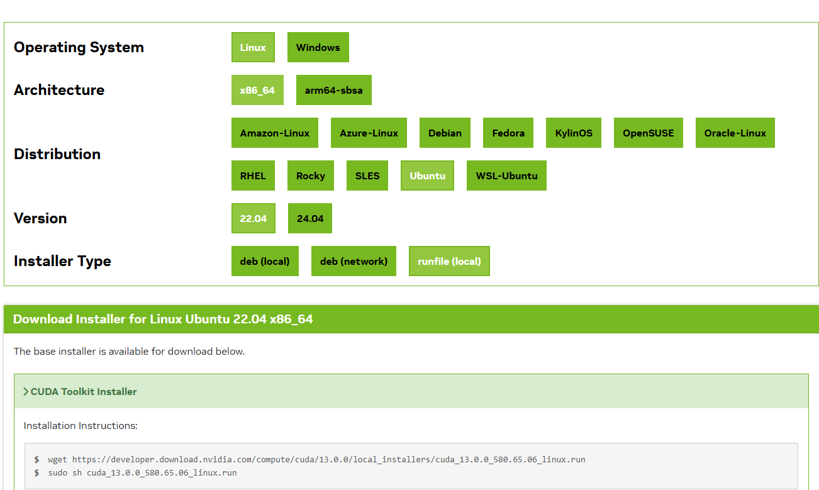Choose Oracle-Linux distribution
819x490 pixels.
735,133
